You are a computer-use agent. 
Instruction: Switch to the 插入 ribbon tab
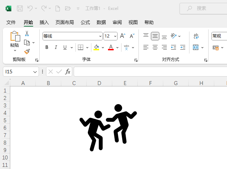pyautogui.click(x=44, y=22)
